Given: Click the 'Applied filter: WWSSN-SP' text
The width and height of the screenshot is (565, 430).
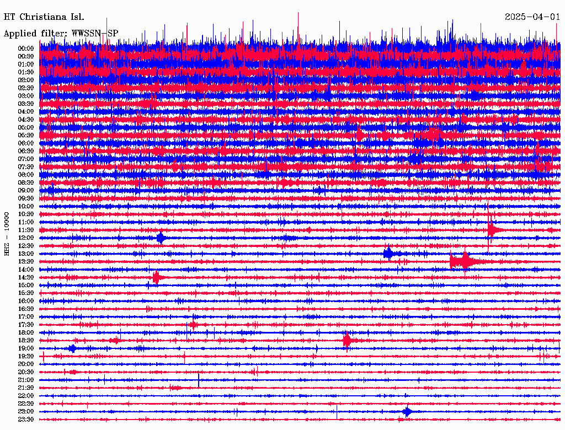Looking at the screenshot, I should pos(61,34).
